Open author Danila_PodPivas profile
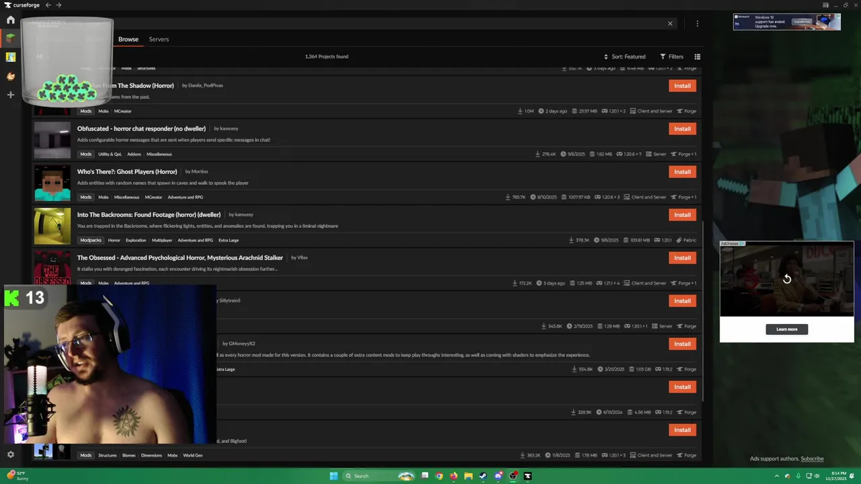The image size is (861, 484). point(205,85)
